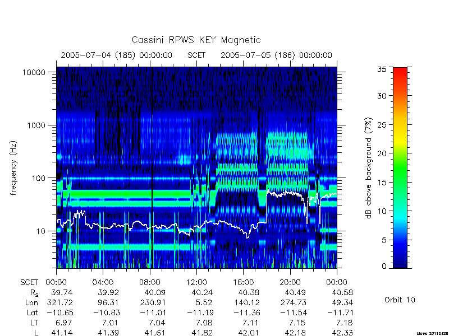Click the 10000 frequency tick label

(x=34, y=73)
